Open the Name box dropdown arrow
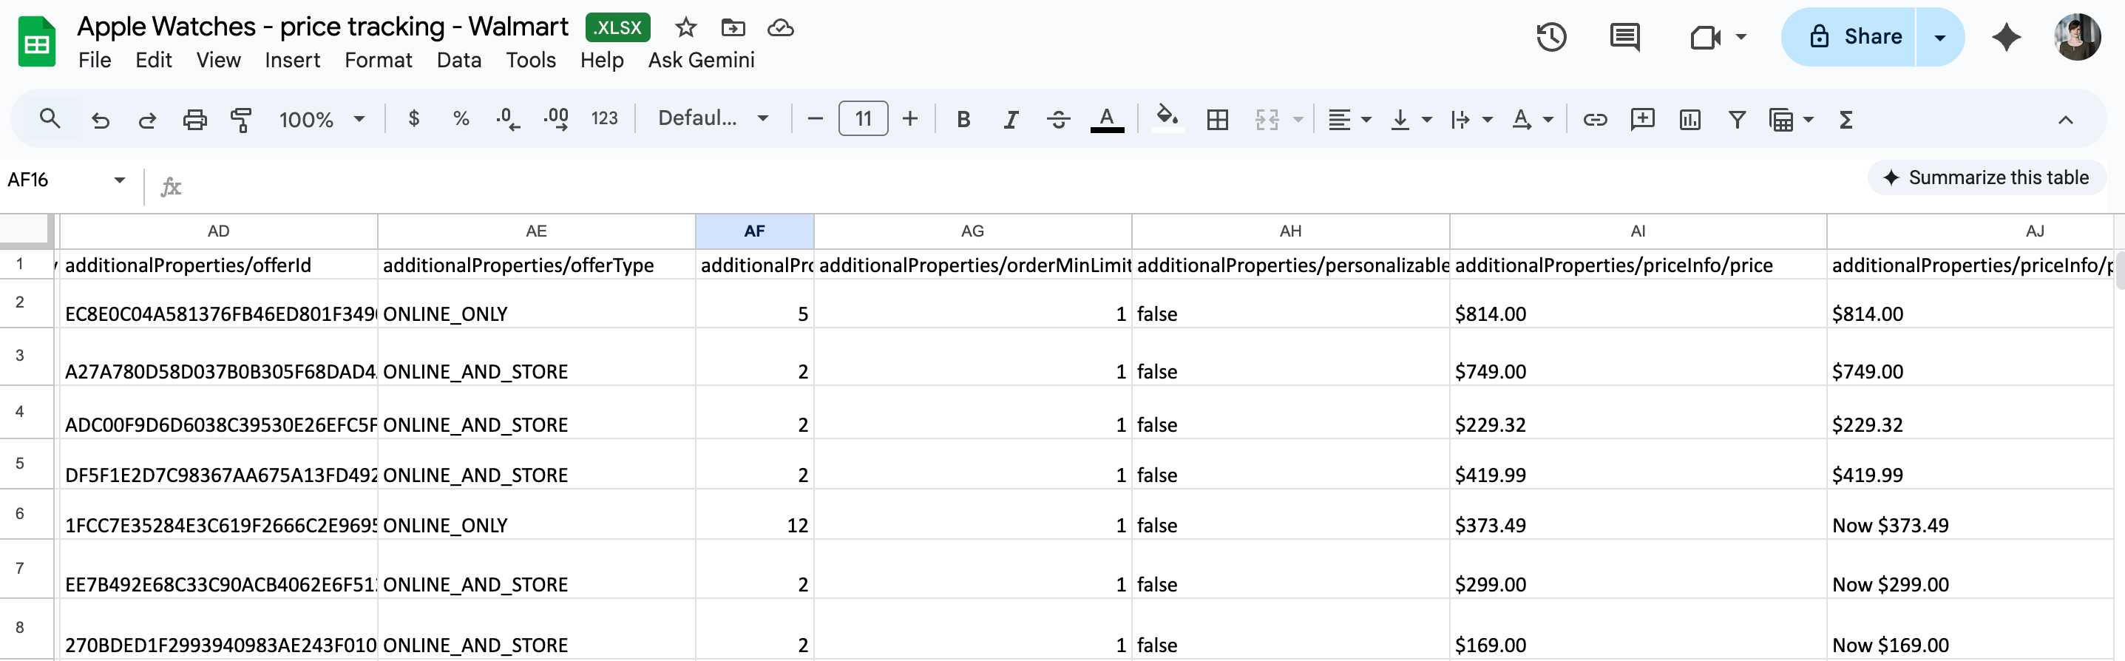 point(120,180)
